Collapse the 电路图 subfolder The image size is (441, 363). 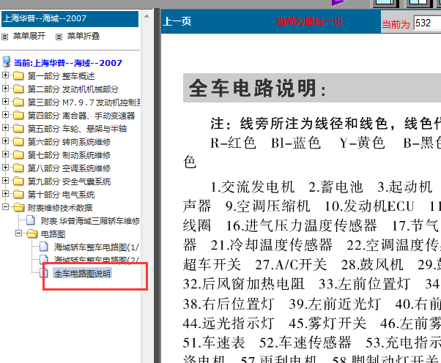click(18, 233)
